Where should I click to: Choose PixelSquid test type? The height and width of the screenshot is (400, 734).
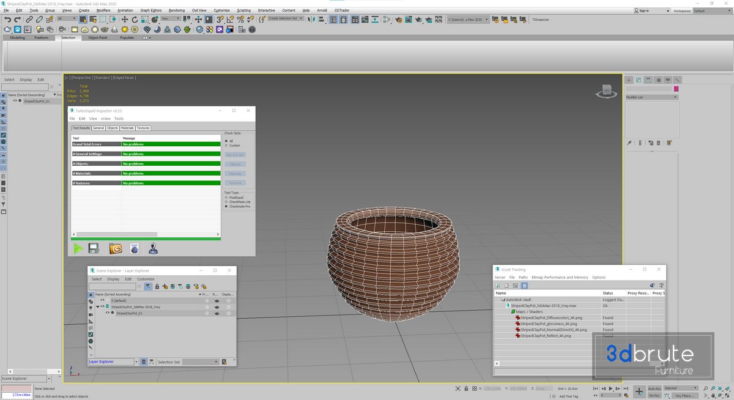[x=226, y=198]
